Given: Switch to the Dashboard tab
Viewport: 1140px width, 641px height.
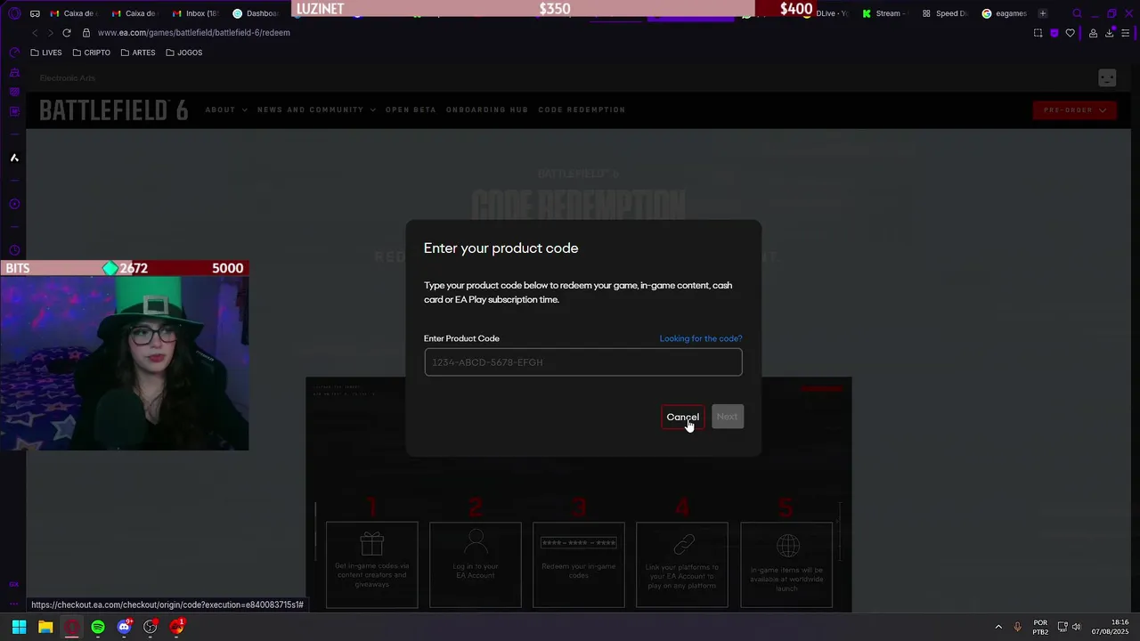Looking at the screenshot, I should (x=256, y=13).
